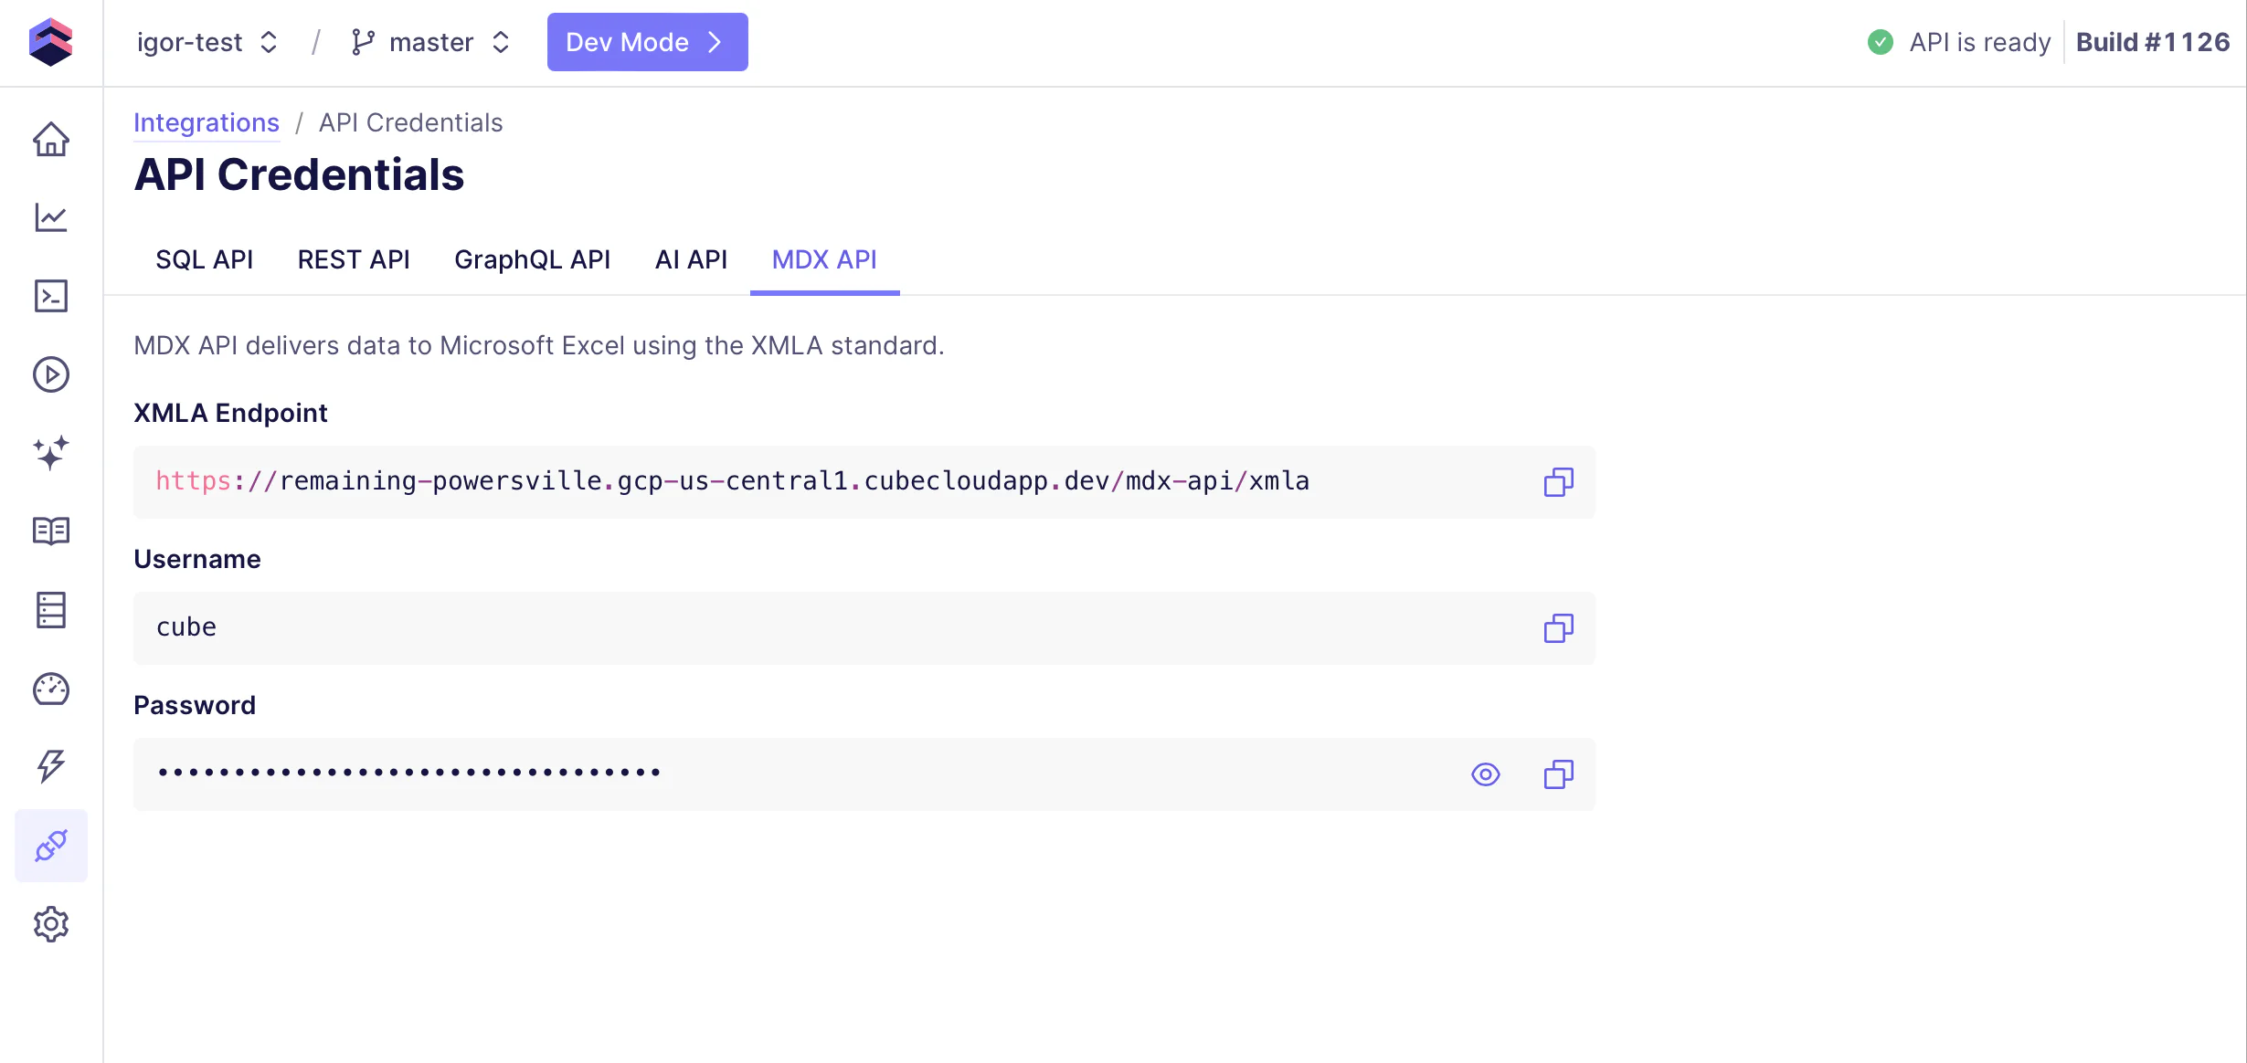
Task: Click the line chart icon in sidebar
Action: click(51, 217)
